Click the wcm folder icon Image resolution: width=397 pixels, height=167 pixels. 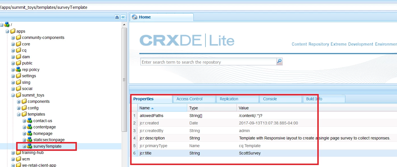click(18, 159)
